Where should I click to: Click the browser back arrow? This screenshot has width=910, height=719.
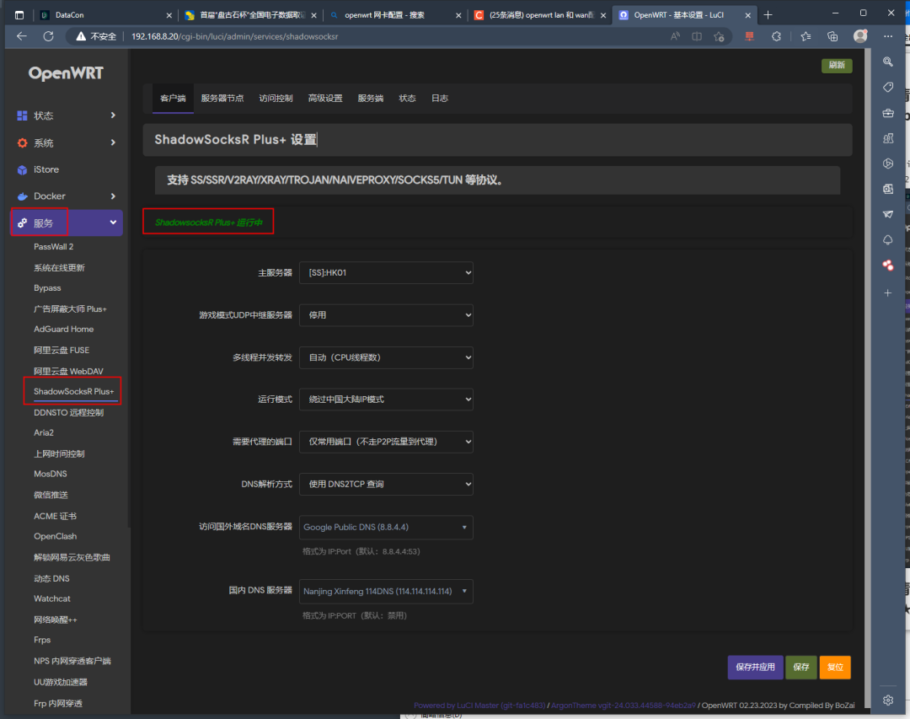21,36
